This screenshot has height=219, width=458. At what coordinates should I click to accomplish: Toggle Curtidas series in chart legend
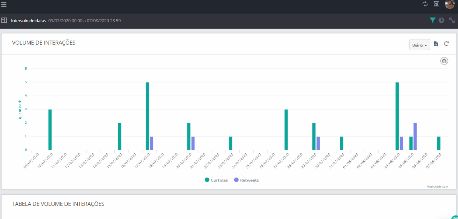pos(216,180)
